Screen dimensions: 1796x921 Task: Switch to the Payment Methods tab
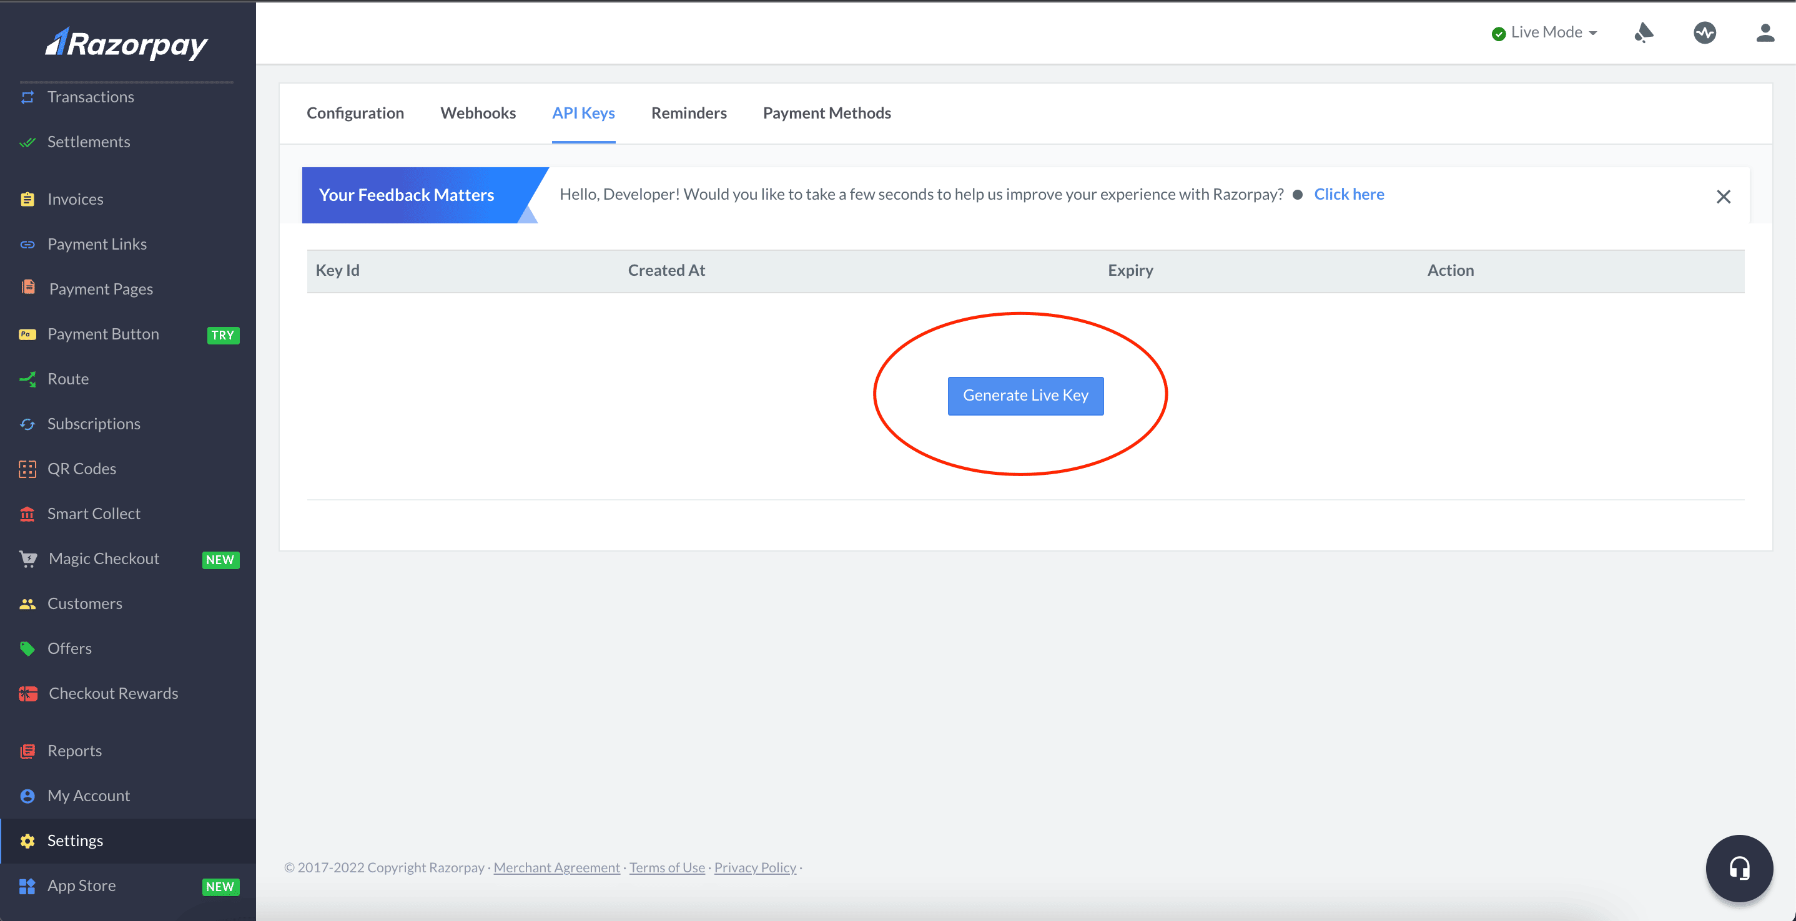[x=827, y=113]
